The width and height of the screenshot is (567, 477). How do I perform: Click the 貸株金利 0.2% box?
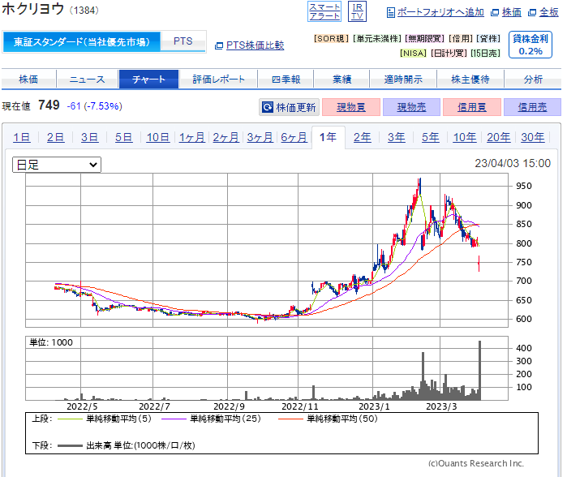[530, 45]
